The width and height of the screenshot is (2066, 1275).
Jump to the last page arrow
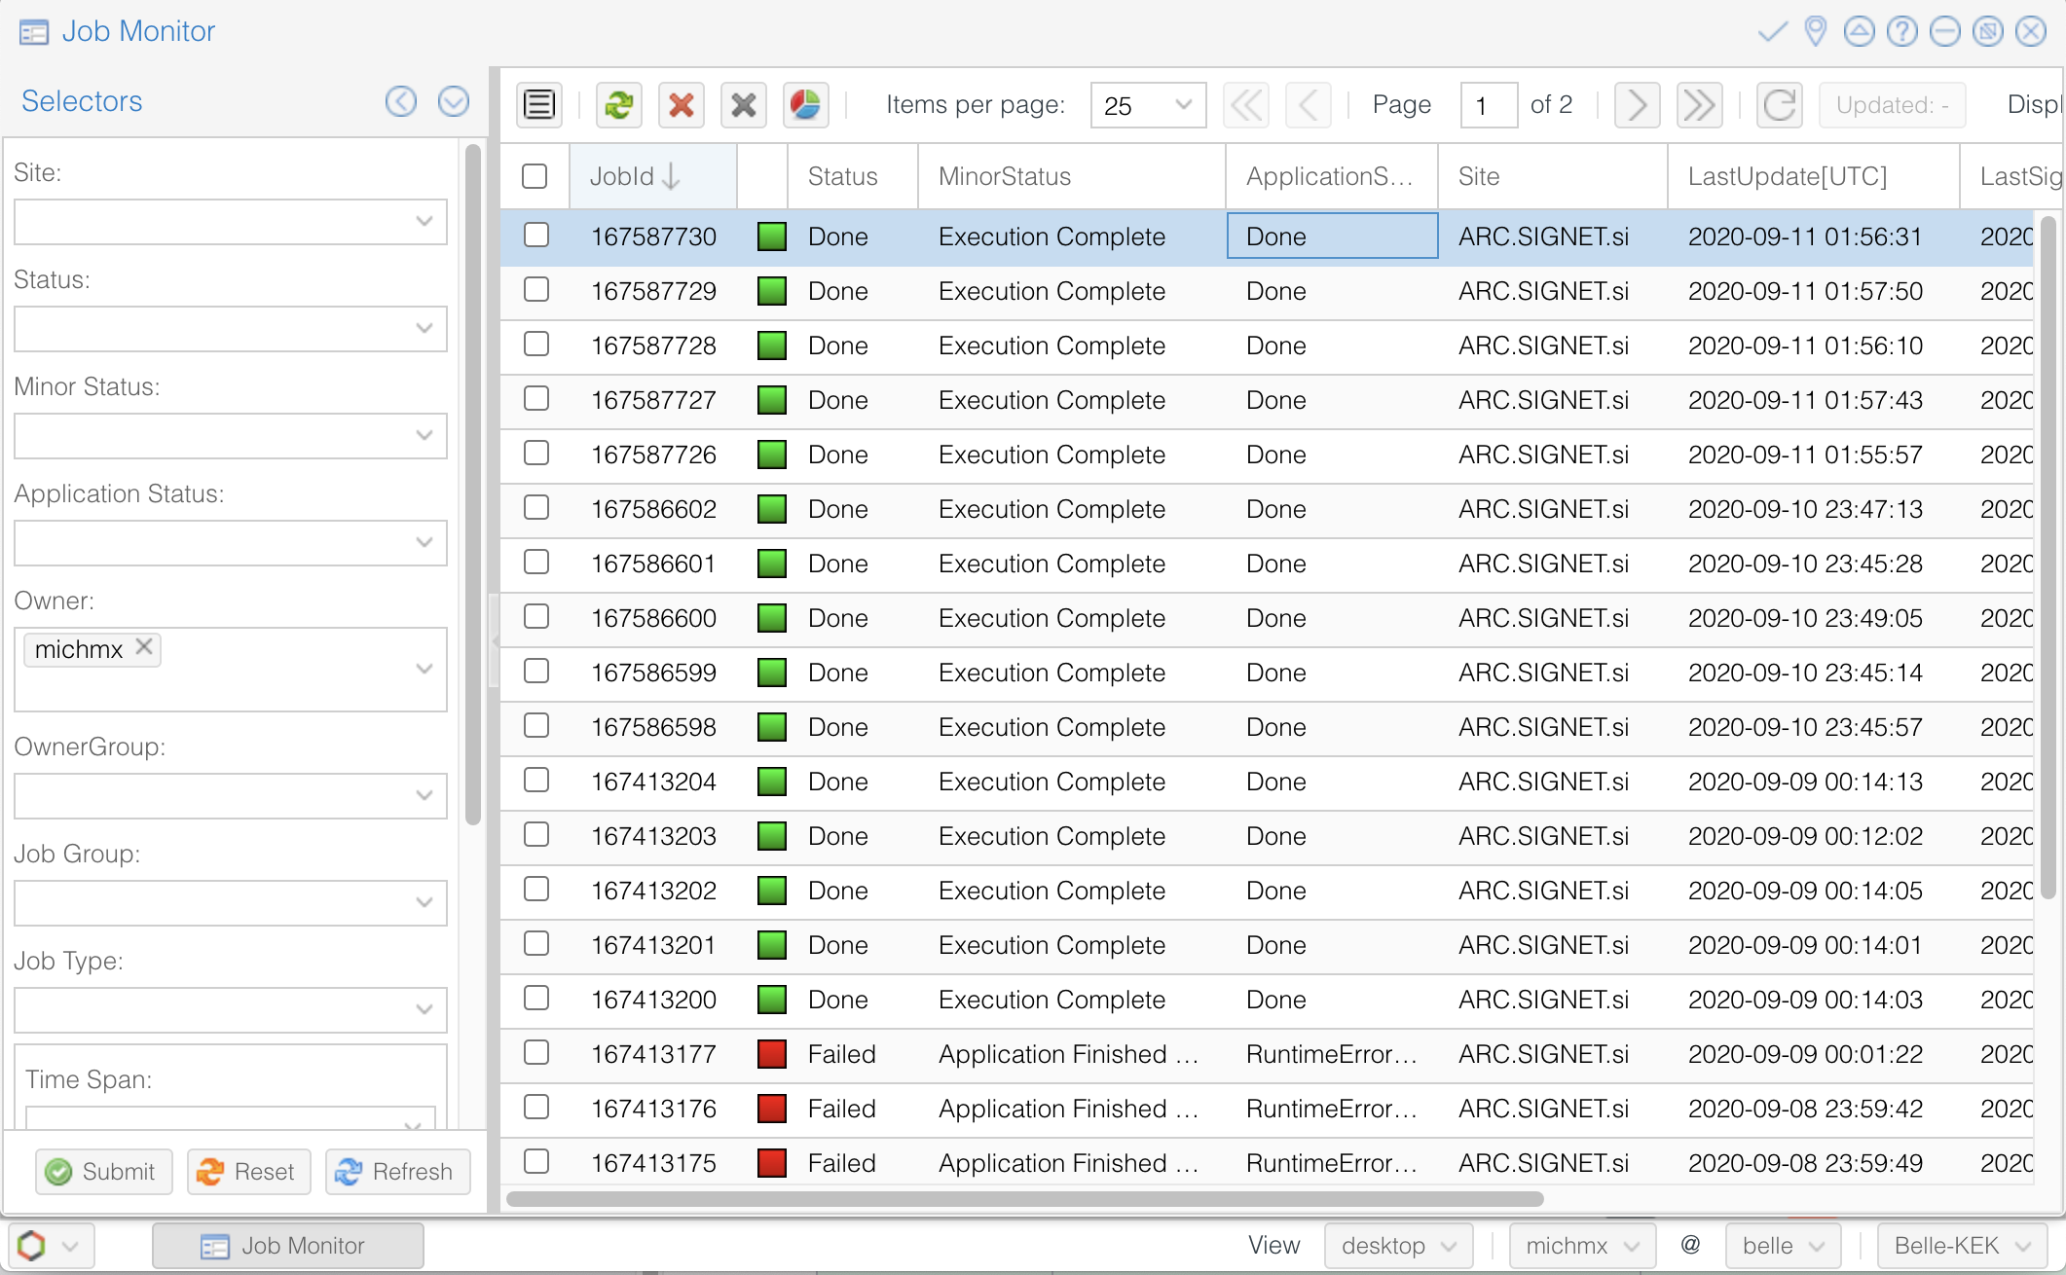[x=1699, y=104]
